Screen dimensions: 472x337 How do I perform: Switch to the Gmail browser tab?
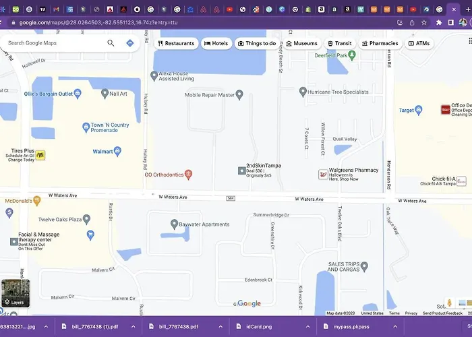56,9
